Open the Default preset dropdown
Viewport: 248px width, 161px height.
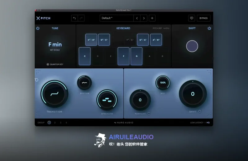[117, 18]
